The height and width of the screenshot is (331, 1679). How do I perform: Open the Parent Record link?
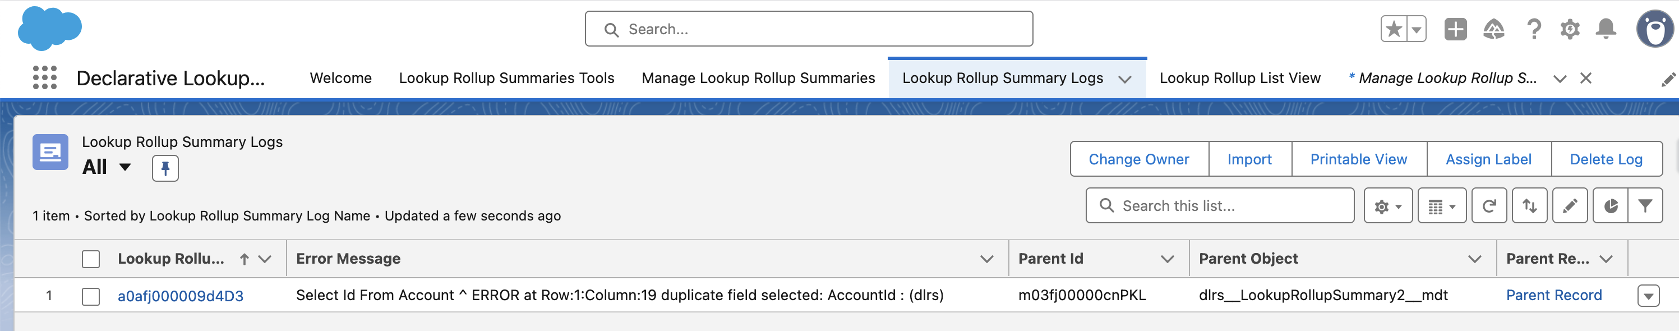[1553, 295]
